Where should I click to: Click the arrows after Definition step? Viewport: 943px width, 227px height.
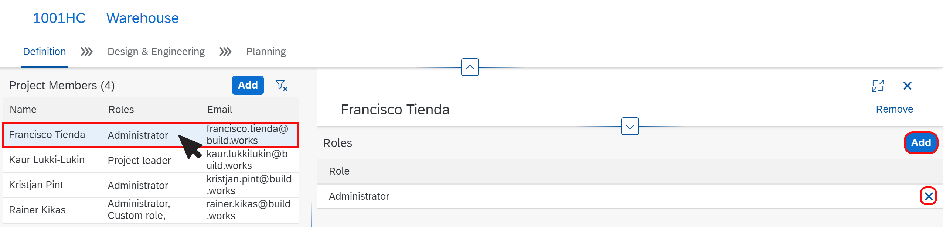click(x=87, y=52)
